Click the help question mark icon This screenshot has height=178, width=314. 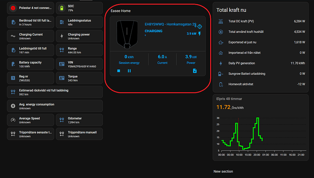coord(199,27)
